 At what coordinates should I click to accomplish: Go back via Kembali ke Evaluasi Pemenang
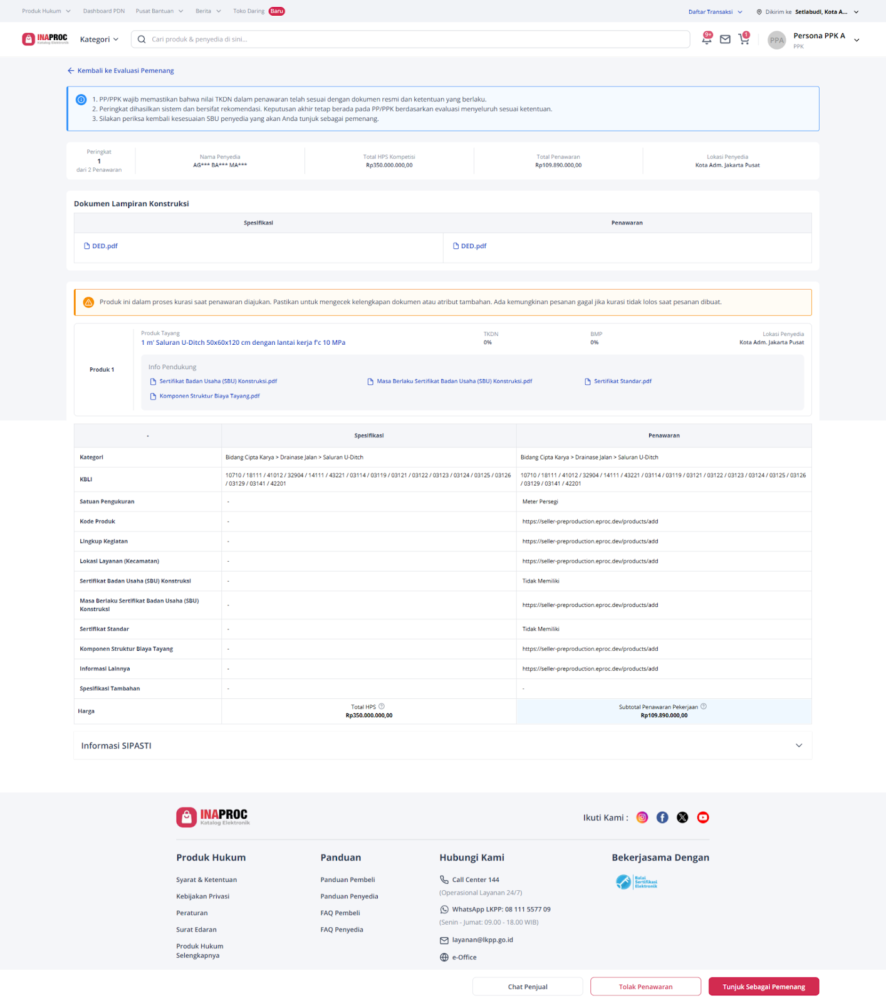tap(121, 71)
